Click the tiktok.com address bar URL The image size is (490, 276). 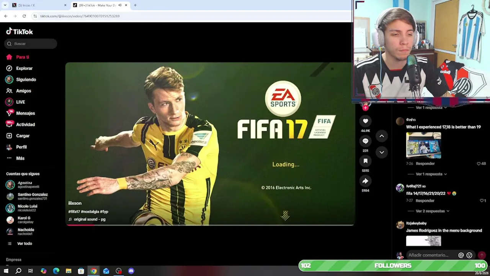(x=80, y=16)
